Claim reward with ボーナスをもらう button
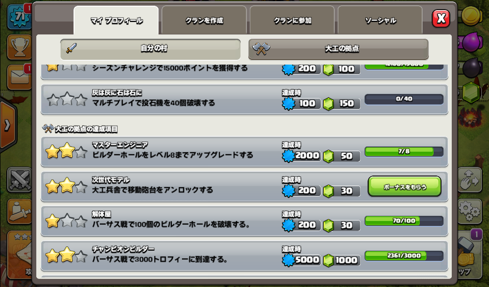 (404, 187)
